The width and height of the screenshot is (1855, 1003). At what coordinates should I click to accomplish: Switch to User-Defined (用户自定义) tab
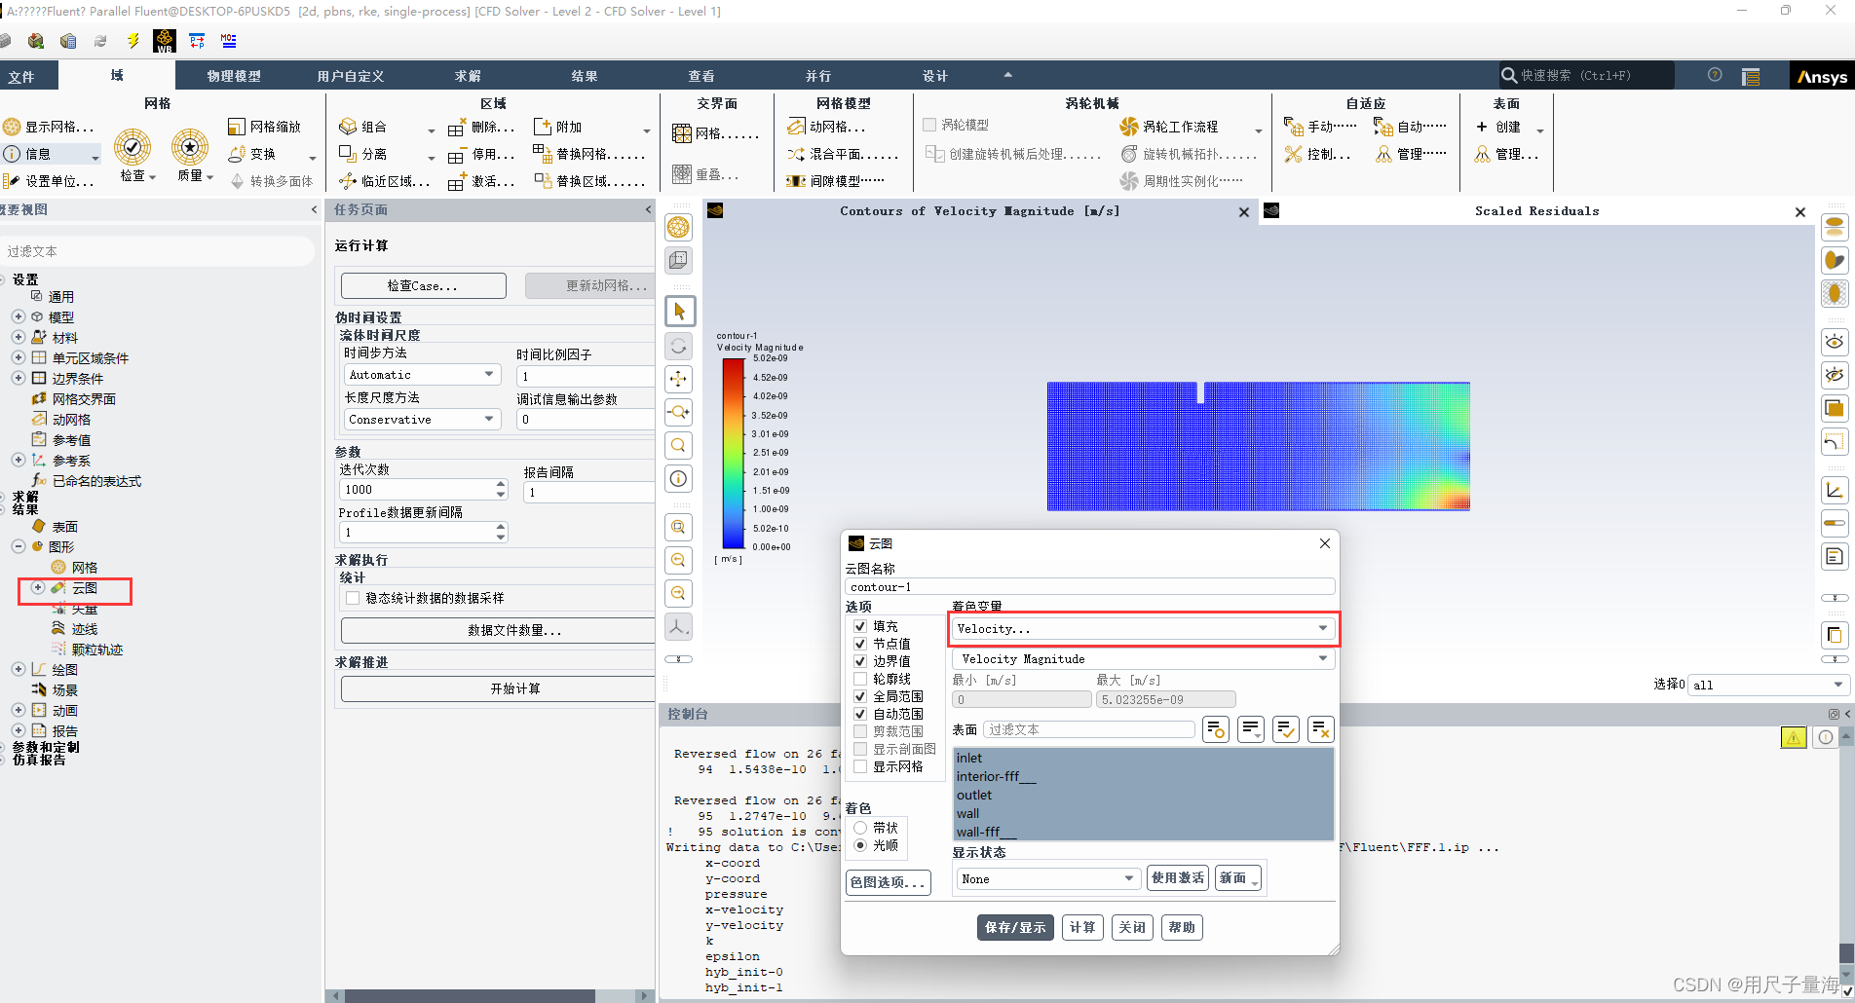click(x=351, y=76)
